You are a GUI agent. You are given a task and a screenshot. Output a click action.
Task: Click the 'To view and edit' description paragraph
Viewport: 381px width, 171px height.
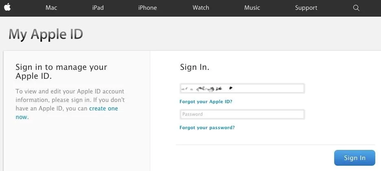[x=70, y=104]
